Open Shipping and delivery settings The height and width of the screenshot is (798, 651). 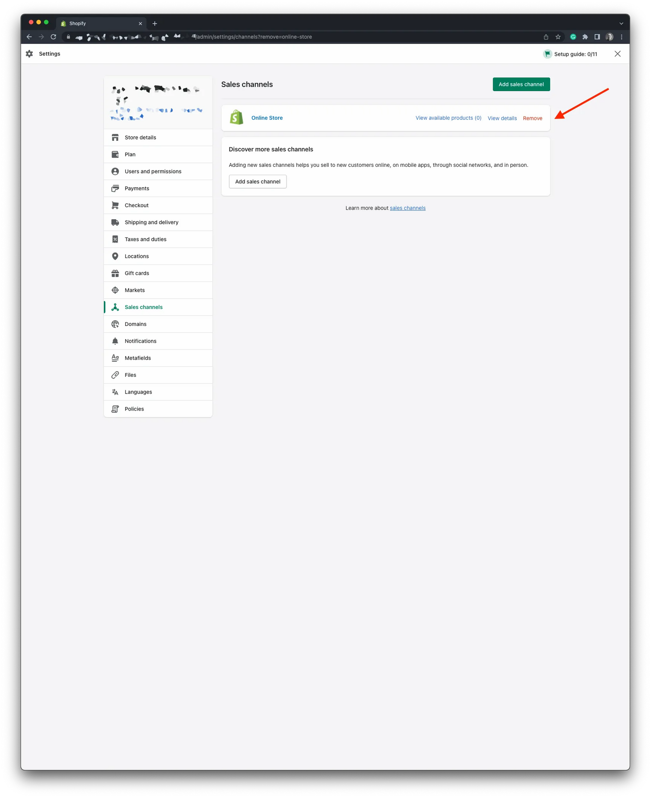pos(151,222)
